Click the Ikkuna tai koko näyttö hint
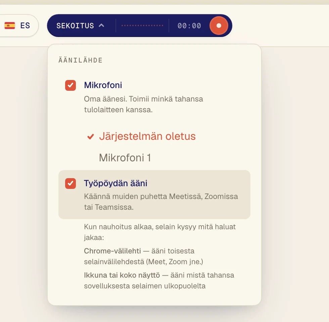 click(x=159, y=280)
